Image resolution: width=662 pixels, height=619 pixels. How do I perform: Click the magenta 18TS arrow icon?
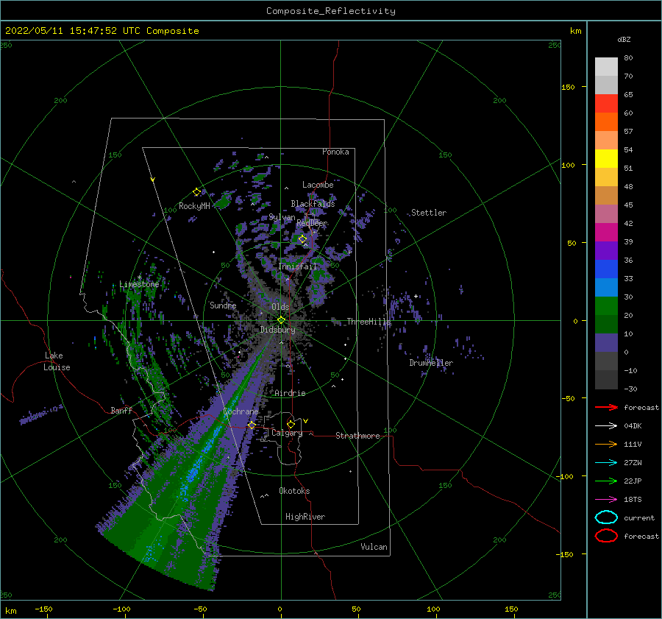606,500
